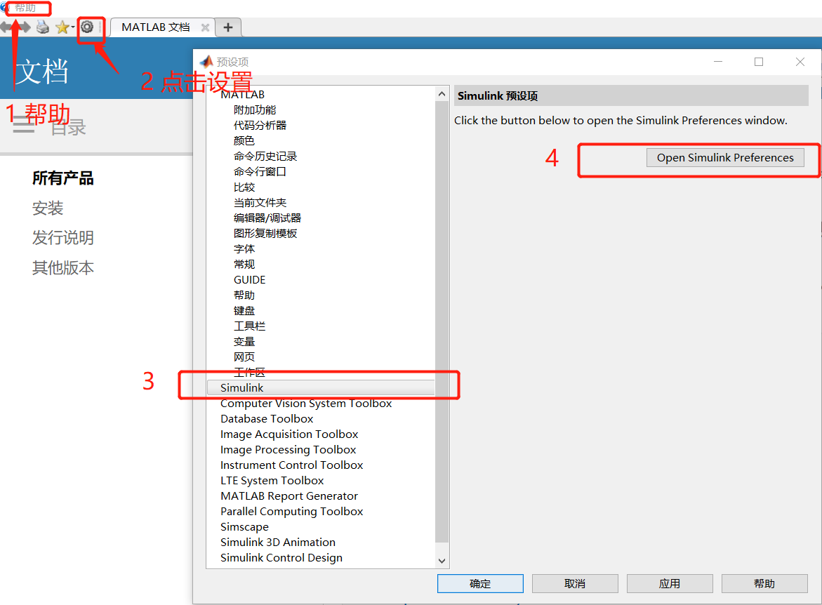The width and height of the screenshot is (822, 605).
Task: Select 代码分析器 preferences entry
Action: [260, 126]
